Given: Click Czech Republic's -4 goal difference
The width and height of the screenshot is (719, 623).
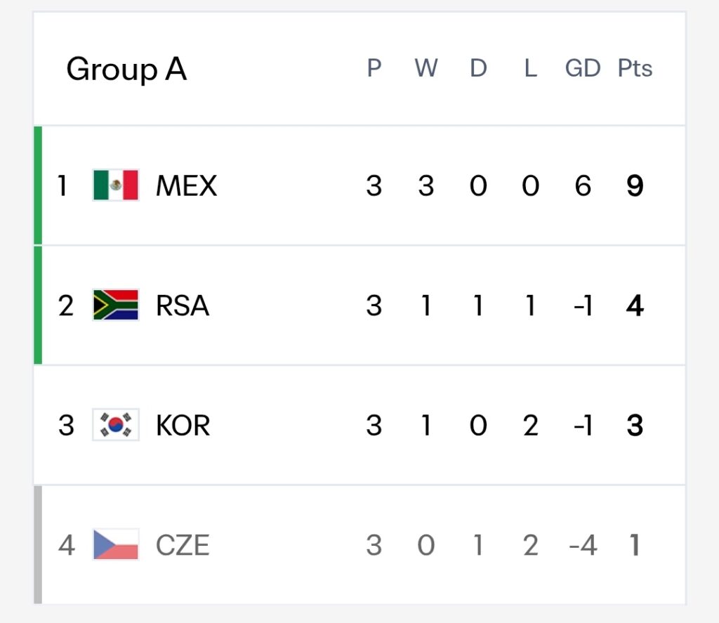Looking at the screenshot, I should [583, 545].
